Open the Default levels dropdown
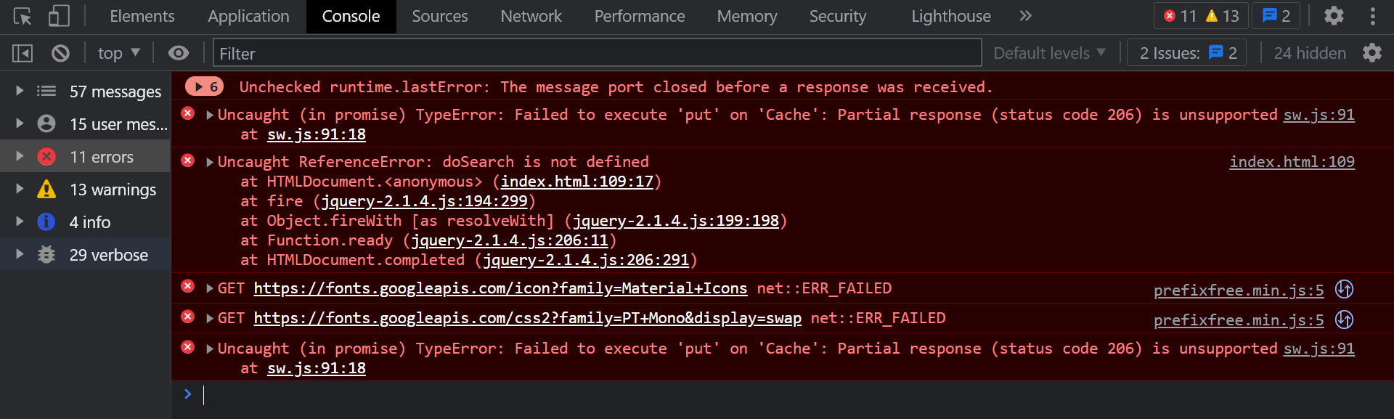The width and height of the screenshot is (1394, 419). (1050, 52)
